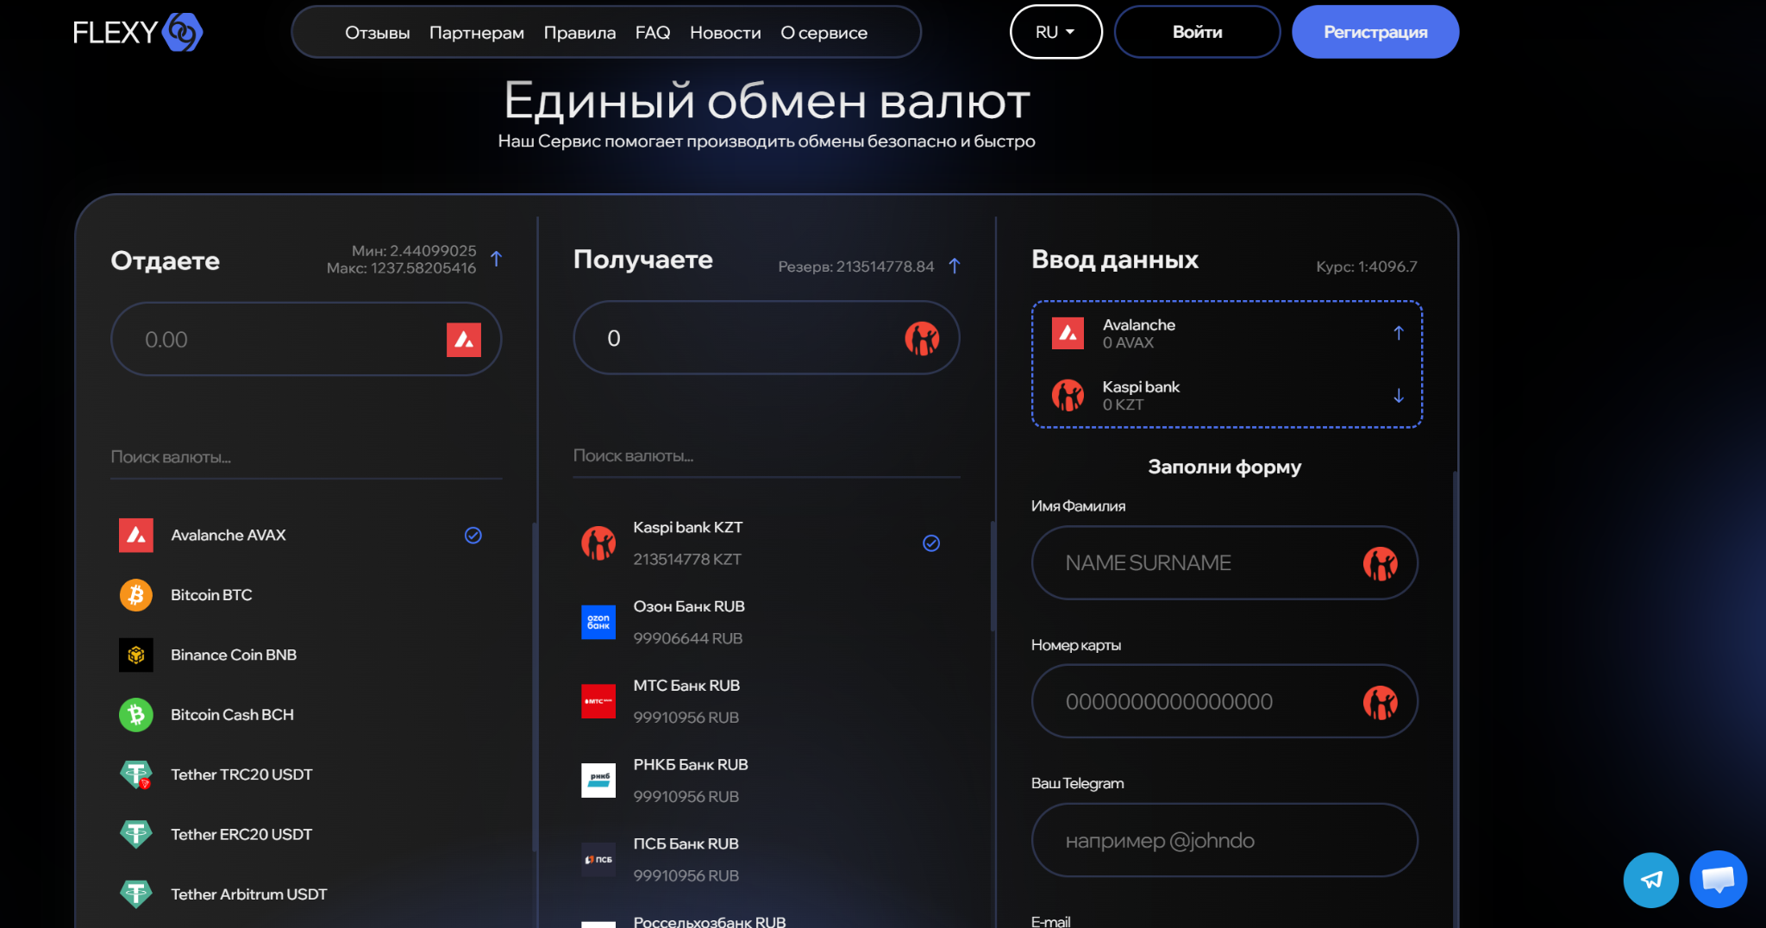Focus the Отдаете amount input 0.00
This screenshot has width=1766, height=928.
click(306, 339)
